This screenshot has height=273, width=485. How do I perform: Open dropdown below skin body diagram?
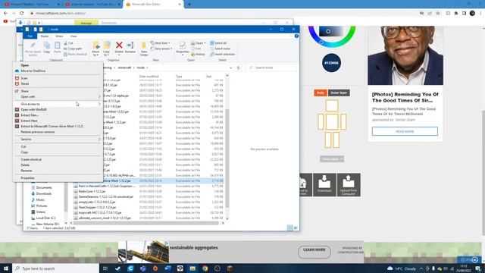coord(332,159)
